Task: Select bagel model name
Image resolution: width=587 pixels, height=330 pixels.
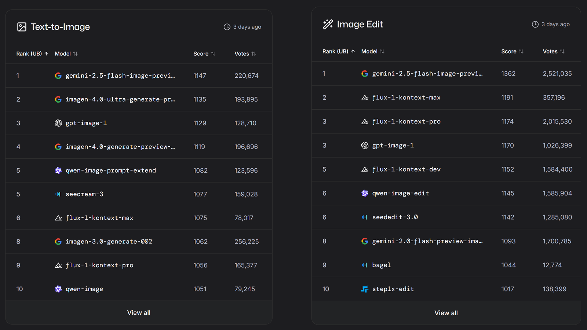Action: [x=382, y=265]
